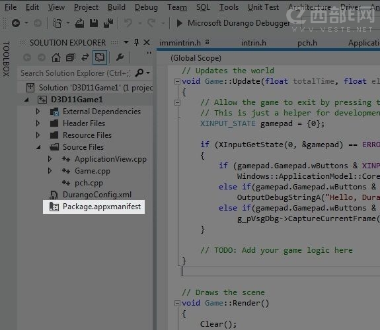The image size is (380, 330).
Task: Switch to the immintrin.h tab
Action: click(x=180, y=43)
